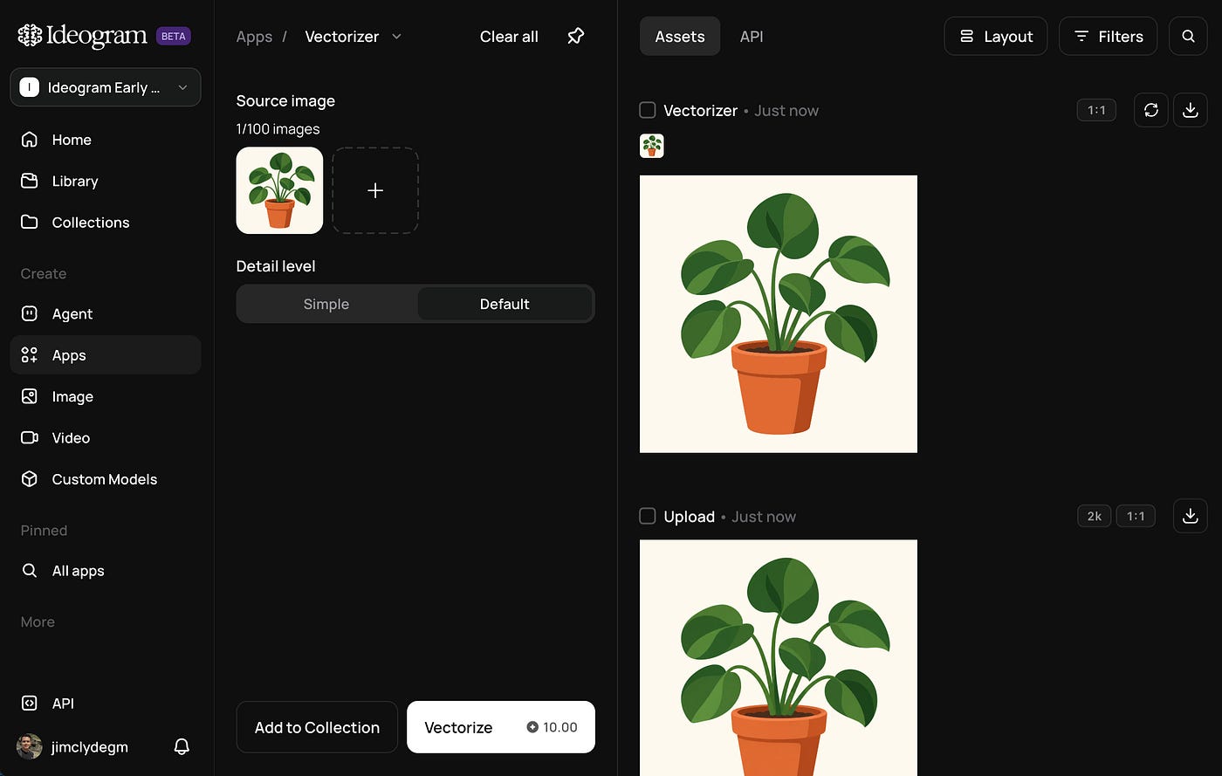1222x776 pixels.
Task: Download the Vectorizer asset
Action: point(1190,110)
